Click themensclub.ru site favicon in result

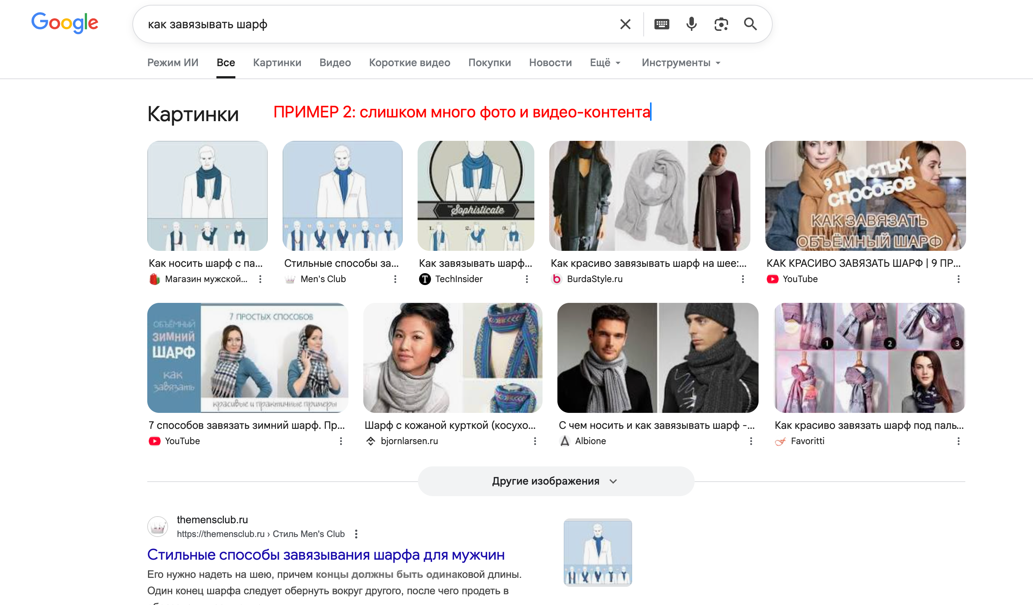(x=157, y=526)
